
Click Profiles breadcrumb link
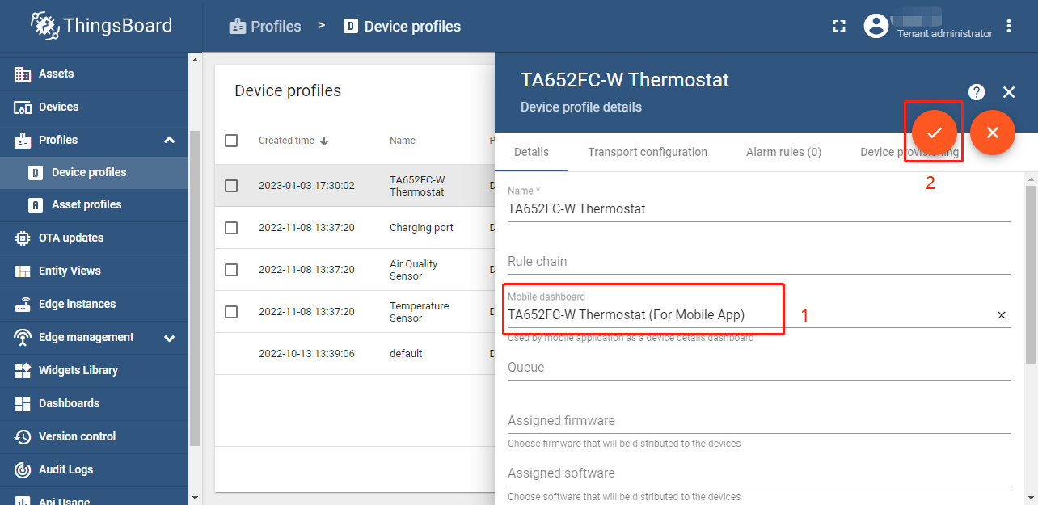pyautogui.click(x=264, y=26)
